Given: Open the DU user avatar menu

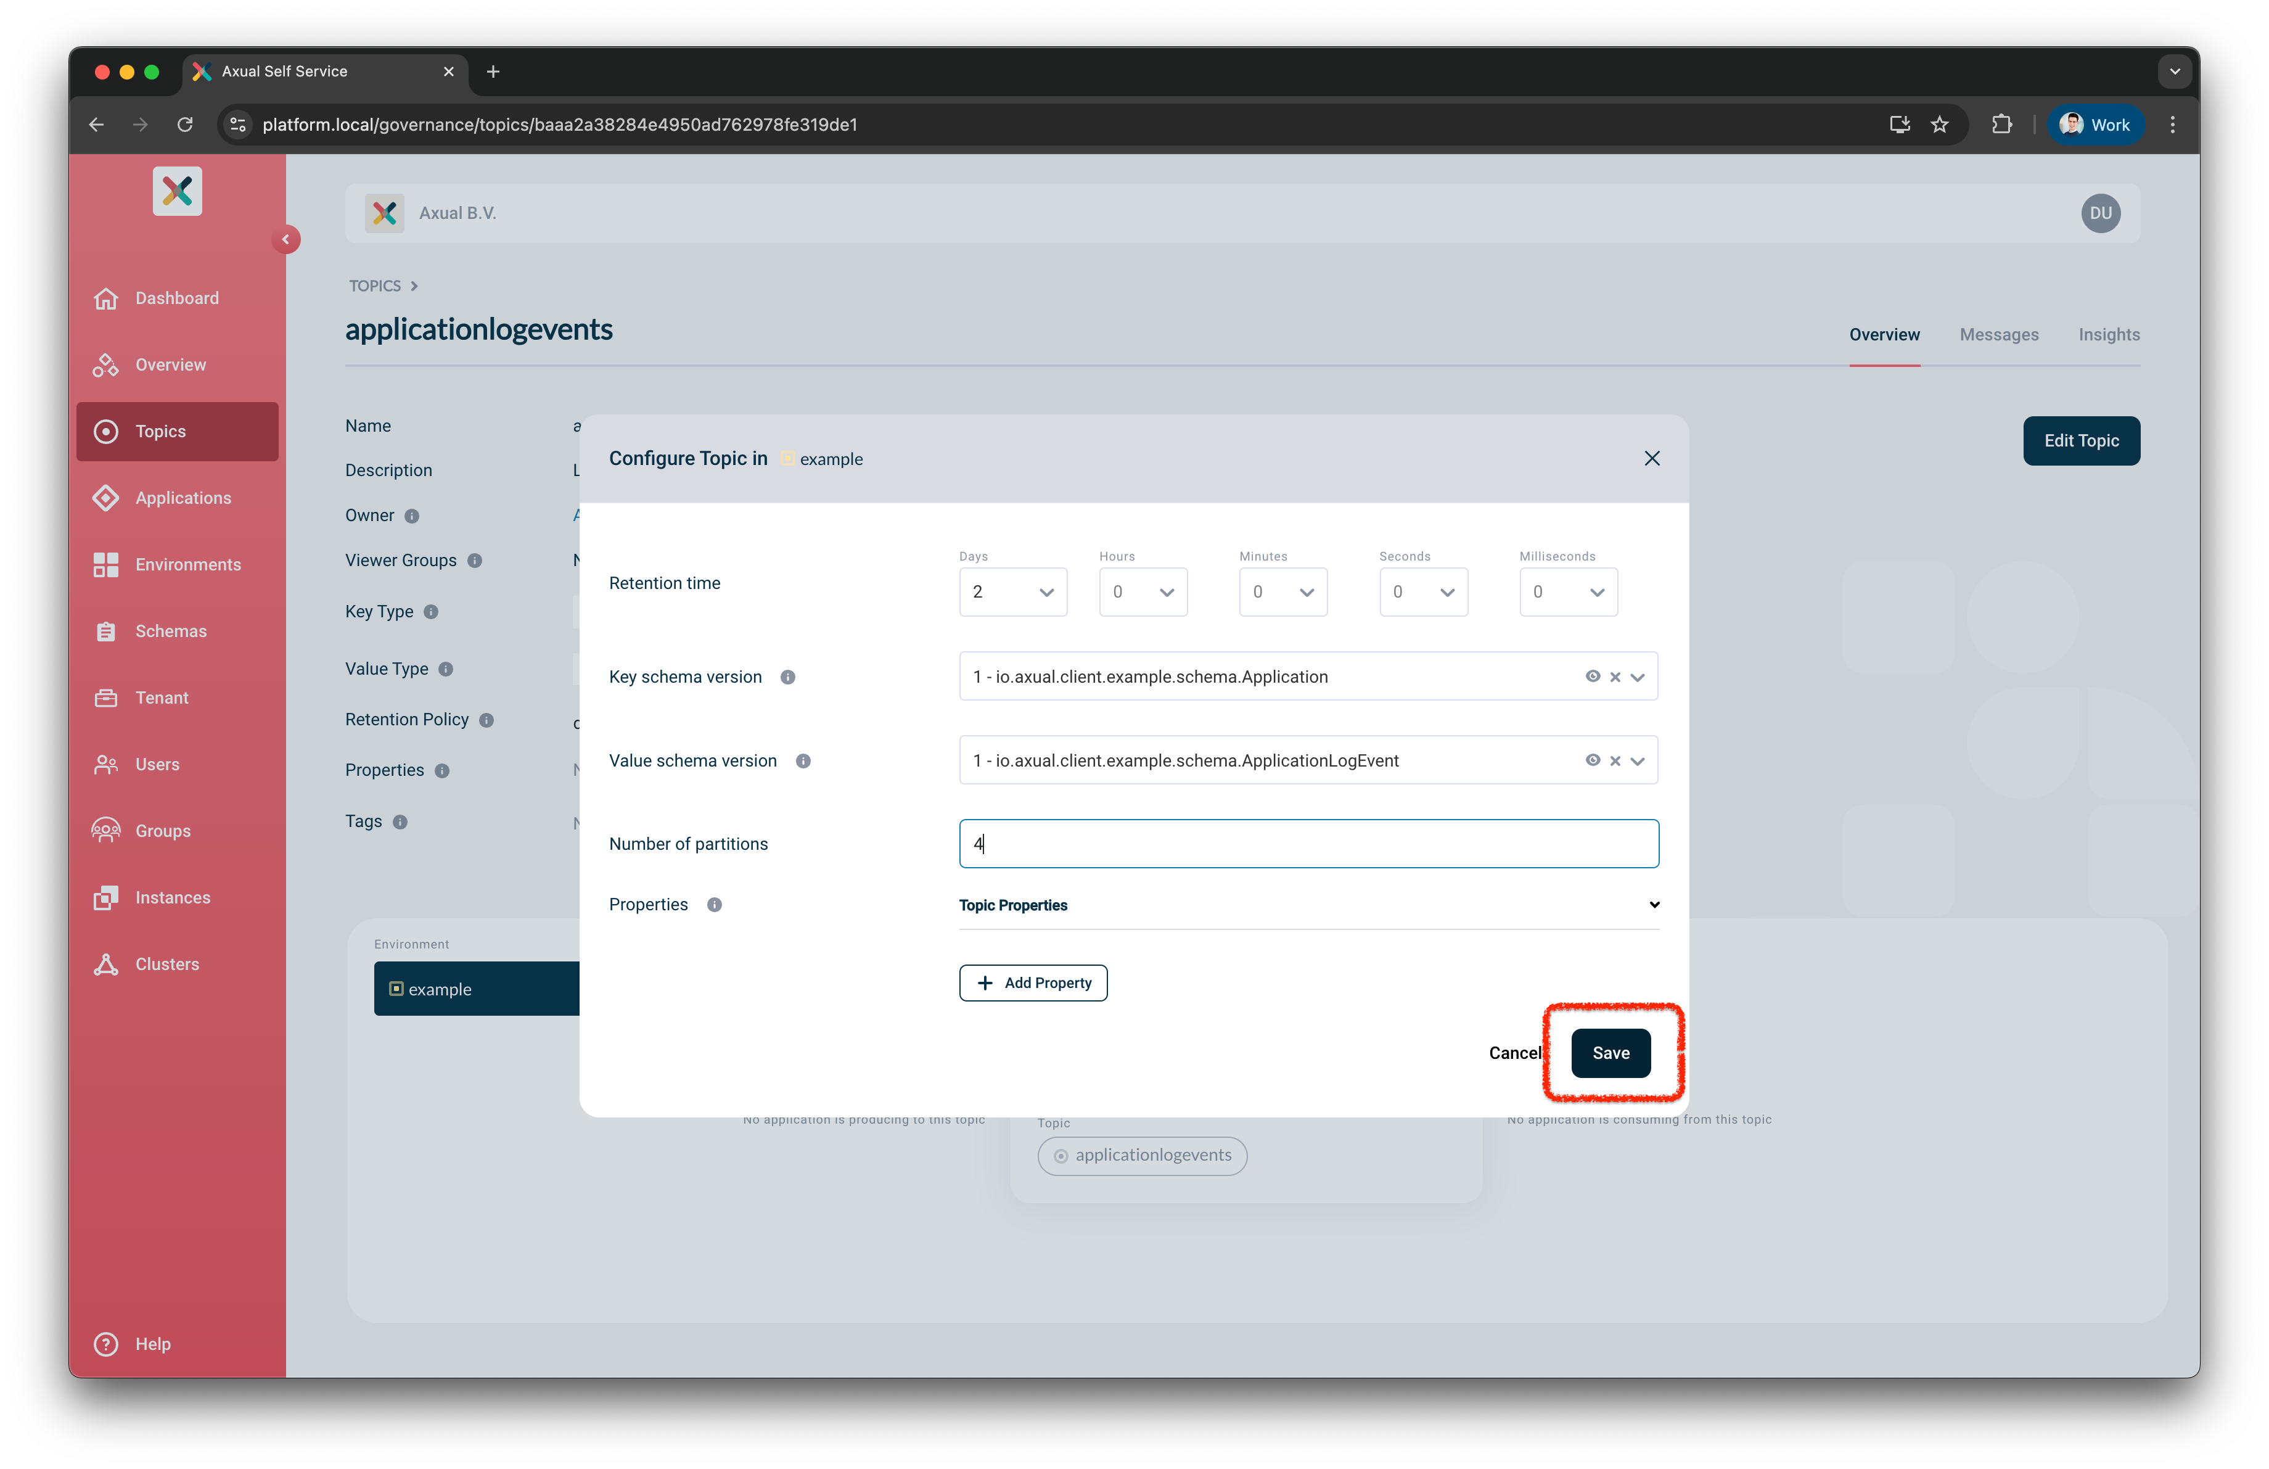Looking at the screenshot, I should 2101,213.
